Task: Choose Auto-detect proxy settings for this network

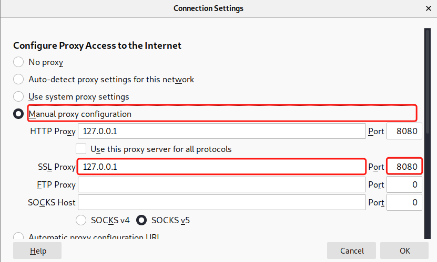Action: 18,80
